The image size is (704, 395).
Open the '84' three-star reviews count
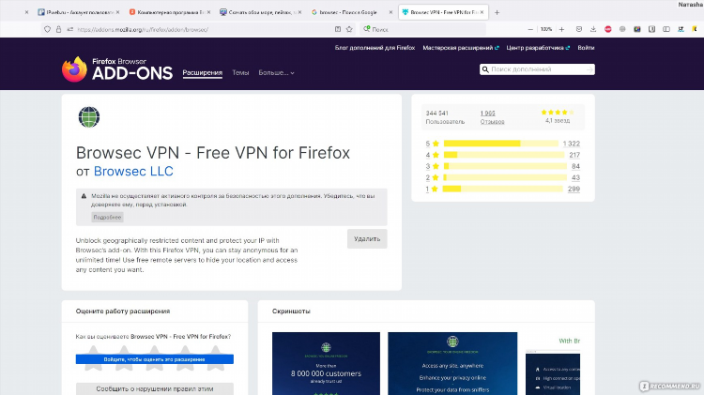click(x=575, y=166)
